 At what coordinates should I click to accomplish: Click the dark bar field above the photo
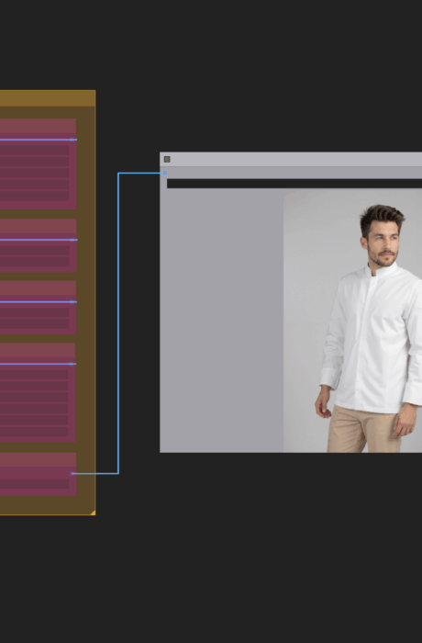pyautogui.click(x=294, y=184)
